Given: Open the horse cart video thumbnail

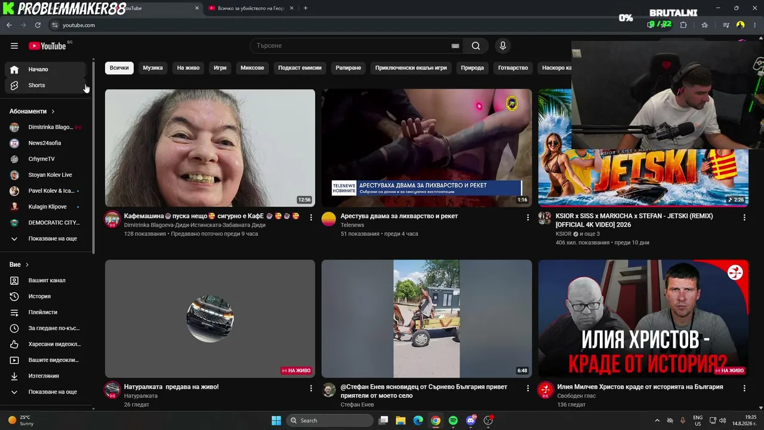Looking at the screenshot, I should pos(427,319).
